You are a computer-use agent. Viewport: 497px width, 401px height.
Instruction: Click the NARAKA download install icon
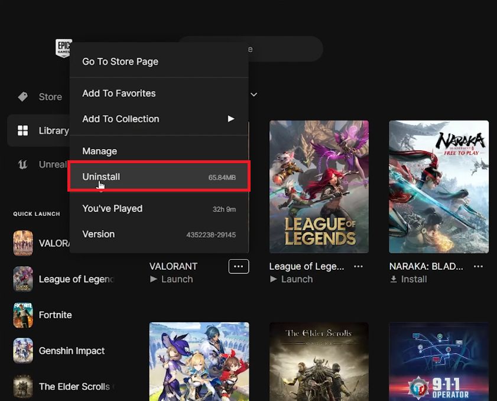tap(394, 279)
